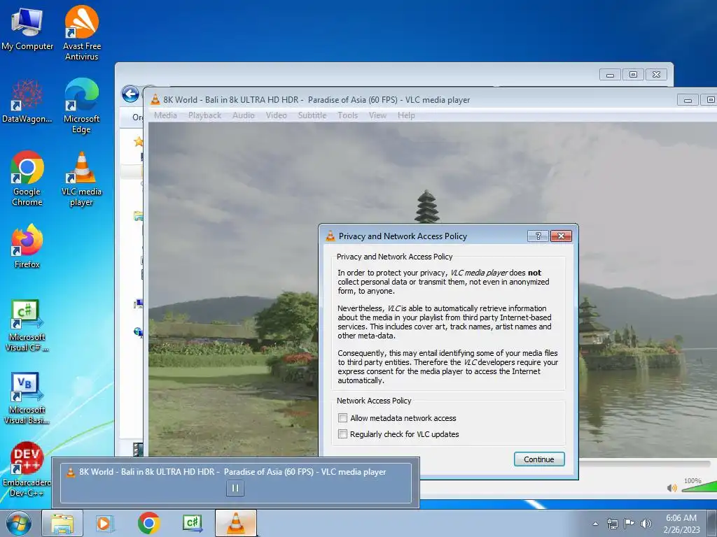
Task: Click the Continue button
Action: (539, 459)
